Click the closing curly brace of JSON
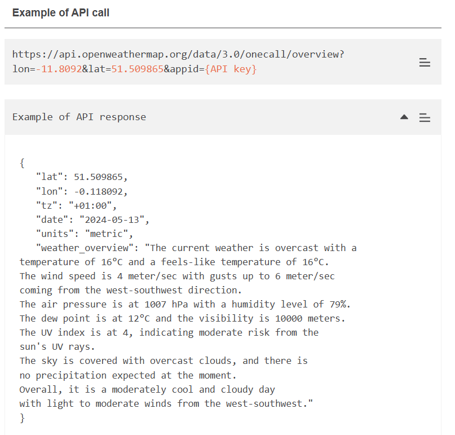The height and width of the screenshot is (435, 455). pos(22,418)
